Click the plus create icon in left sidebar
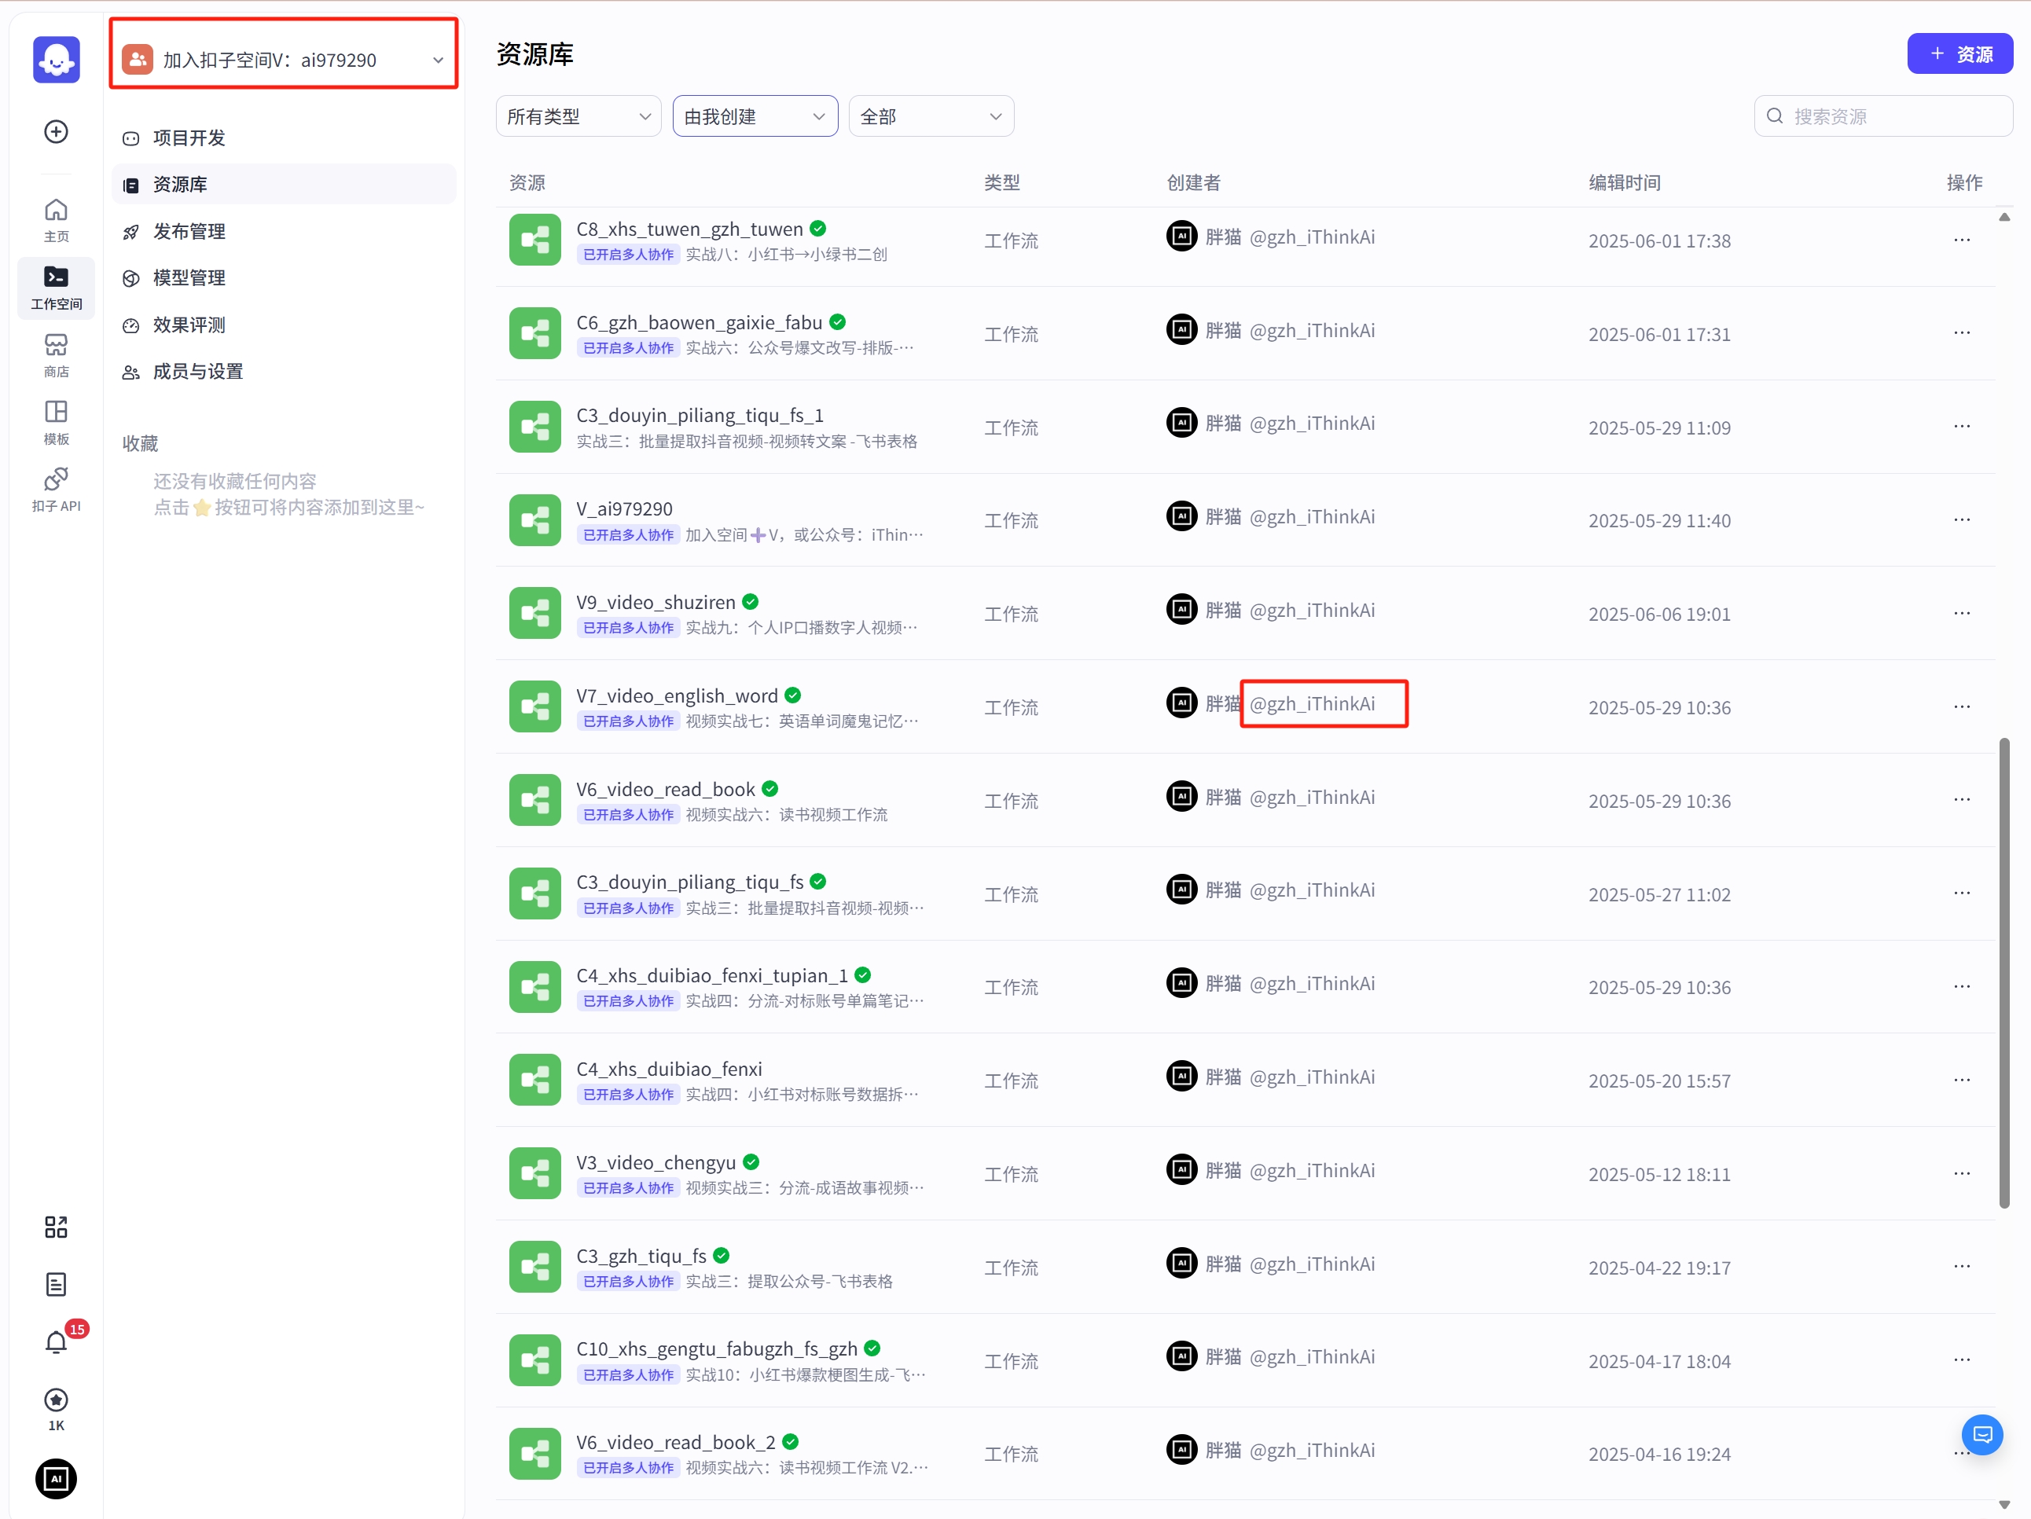The width and height of the screenshot is (2031, 1519). (56, 131)
